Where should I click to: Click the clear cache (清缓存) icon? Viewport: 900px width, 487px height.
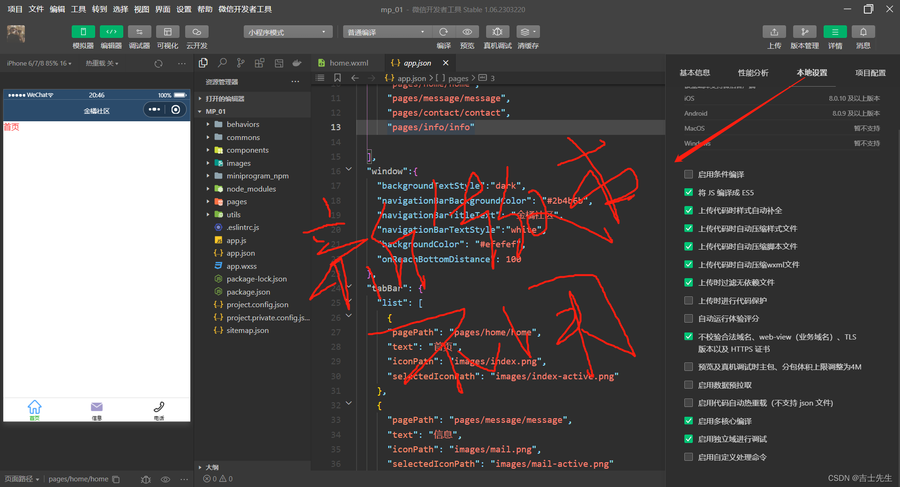tap(528, 32)
